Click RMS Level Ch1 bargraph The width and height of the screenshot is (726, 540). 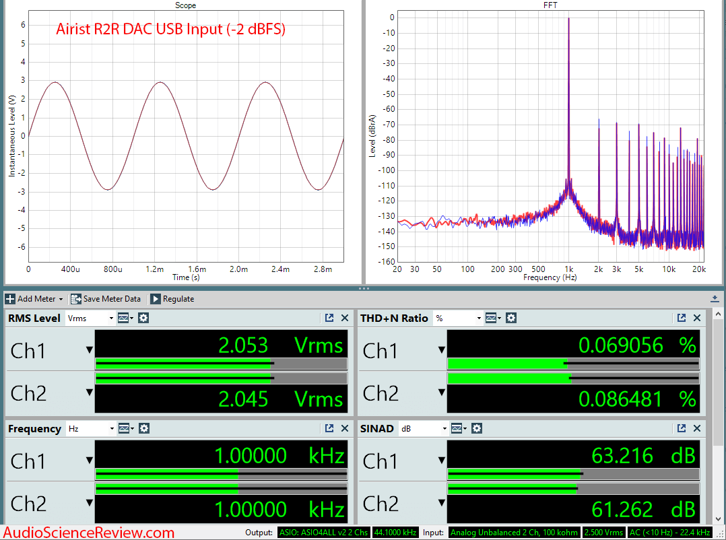(x=221, y=363)
